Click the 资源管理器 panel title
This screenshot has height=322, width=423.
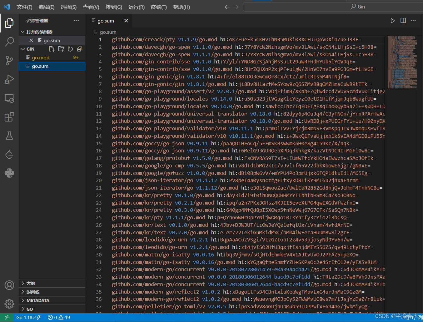pos(37,21)
